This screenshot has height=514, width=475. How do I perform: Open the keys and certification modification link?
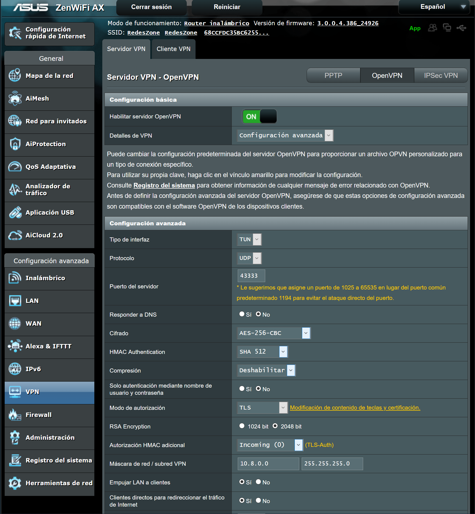pos(355,408)
